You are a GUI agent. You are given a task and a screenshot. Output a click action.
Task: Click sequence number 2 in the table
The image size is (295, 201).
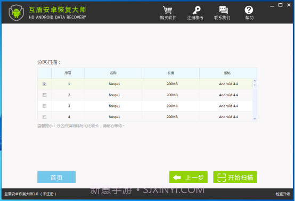point(69,95)
